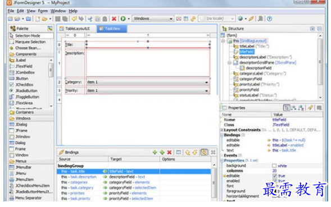
Task: Click the Undo arrow icon in toolbar
Action: pyautogui.click(x=74, y=19)
